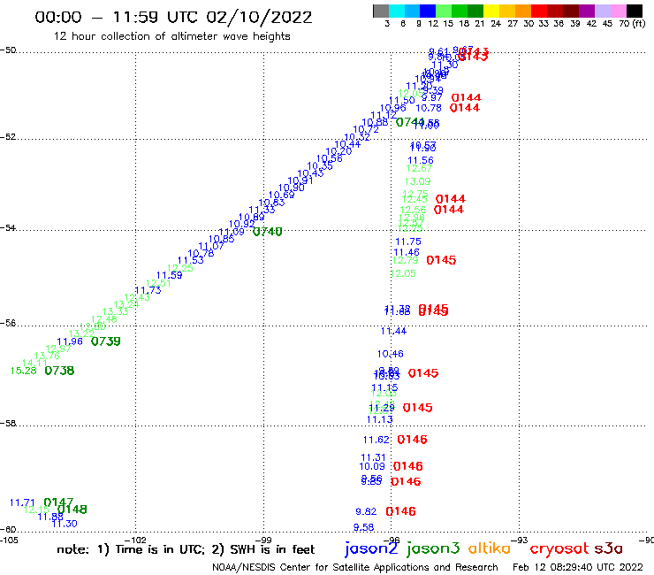Click the 11.44 wave height value
This screenshot has width=654, height=575.
click(394, 331)
